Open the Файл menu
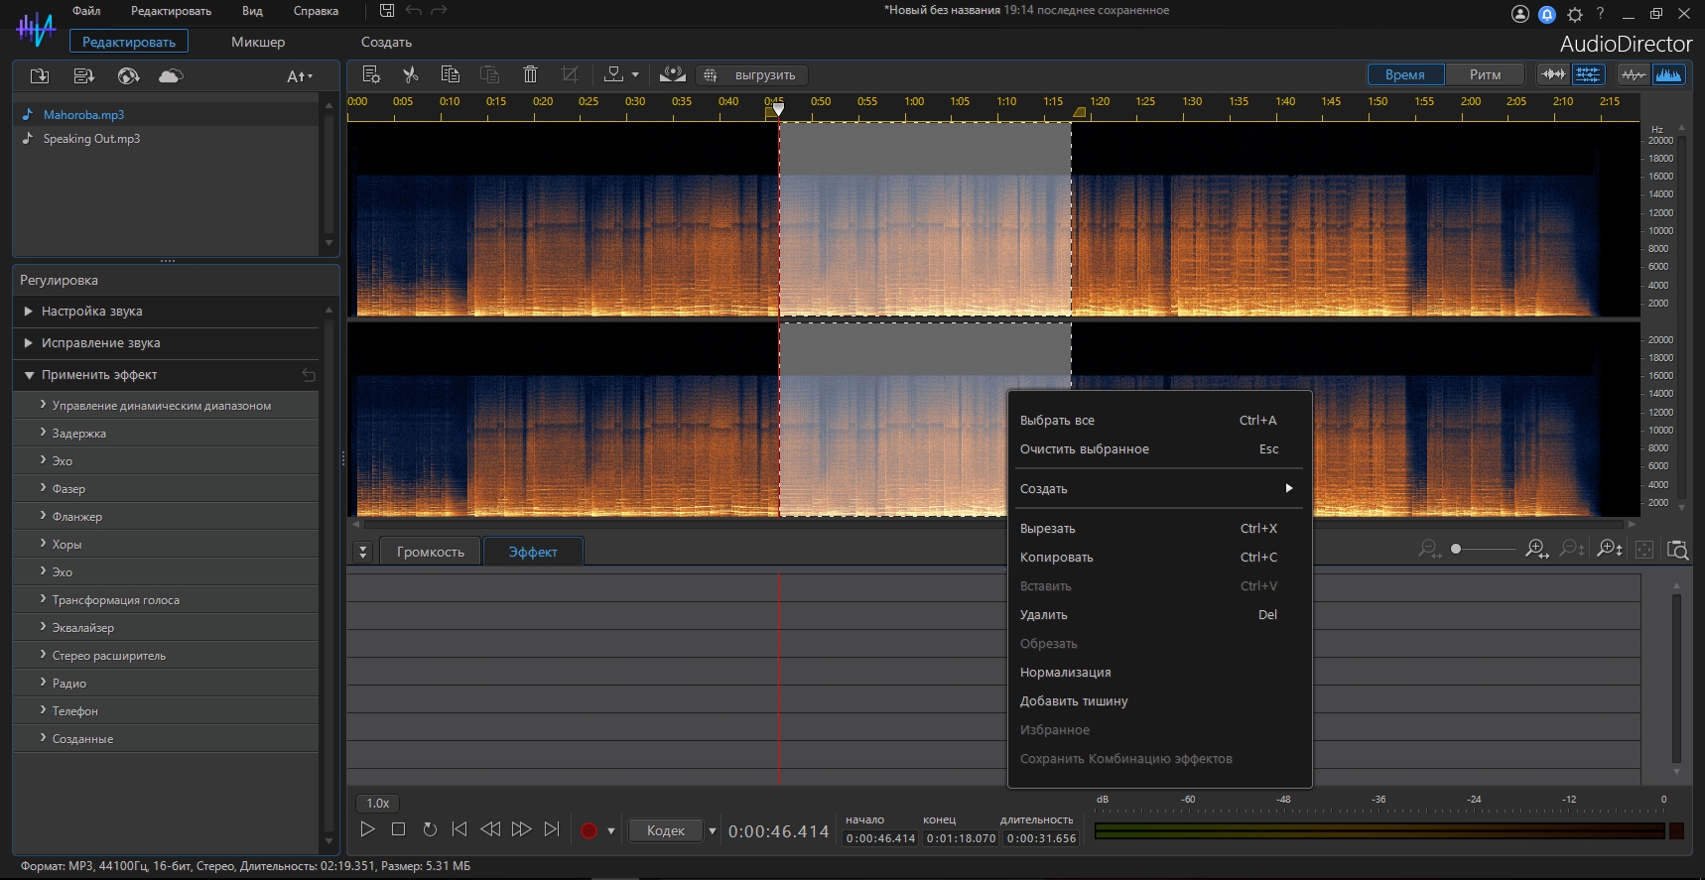 (x=86, y=11)
